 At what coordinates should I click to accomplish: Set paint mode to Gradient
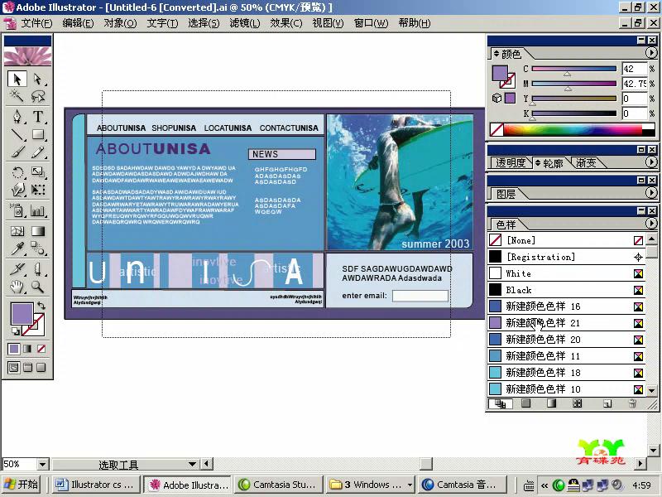pos(27,349)
